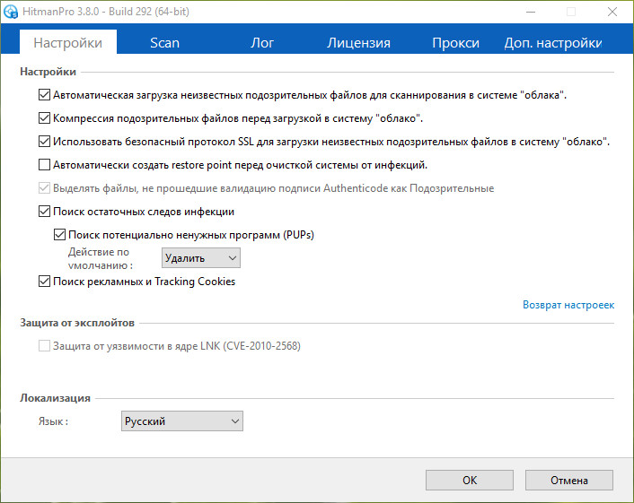Open the Лог tab
The image size is (634, 503).
[x=261, y=42]
